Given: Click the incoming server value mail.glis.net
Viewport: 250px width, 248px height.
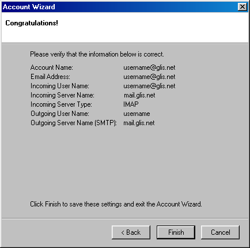Looking at the screenshot, I should tap(139, 95).
